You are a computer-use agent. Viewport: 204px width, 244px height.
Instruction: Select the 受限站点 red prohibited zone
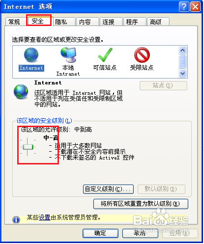click(142, 55)
